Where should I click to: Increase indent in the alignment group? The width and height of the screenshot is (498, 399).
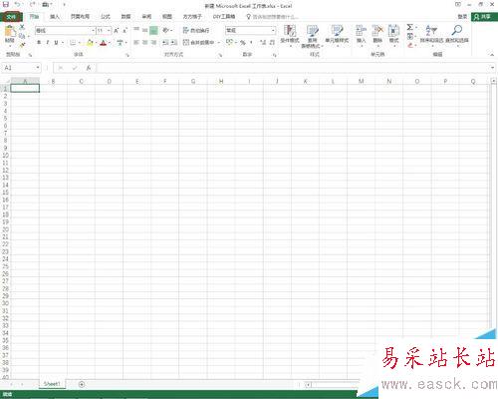(x=174, y=43)
